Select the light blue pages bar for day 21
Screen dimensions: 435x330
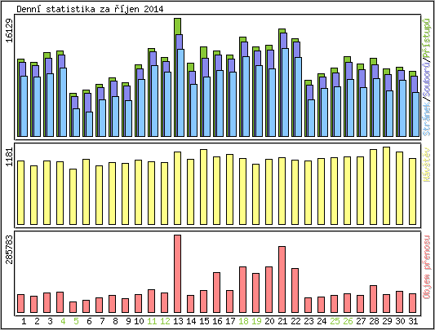285,93
